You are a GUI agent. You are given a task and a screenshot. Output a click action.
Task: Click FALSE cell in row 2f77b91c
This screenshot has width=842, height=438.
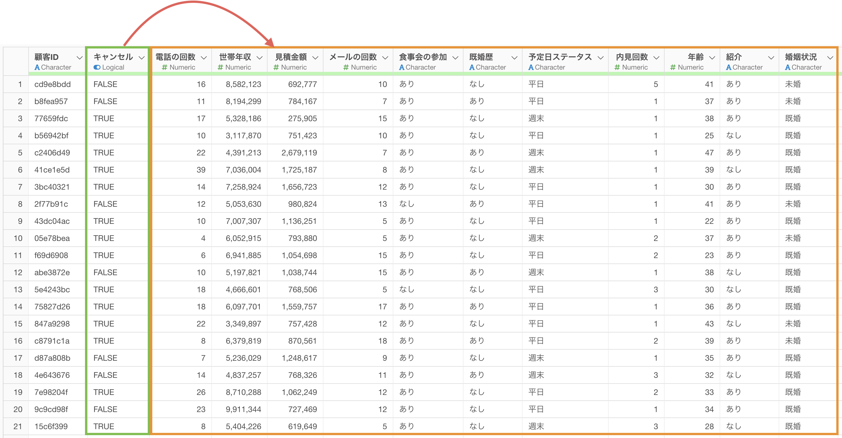click(x=105, y=204)
